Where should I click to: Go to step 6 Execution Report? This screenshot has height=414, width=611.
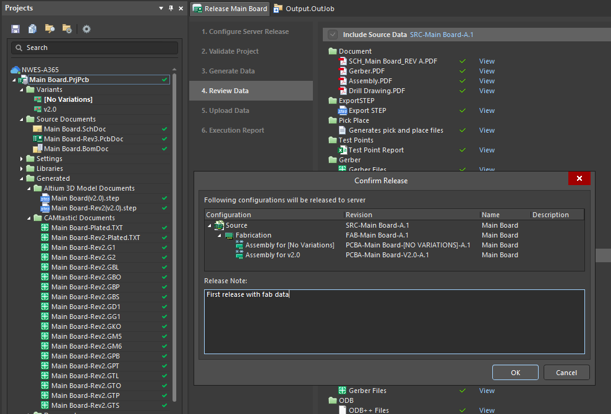(233, 130)
